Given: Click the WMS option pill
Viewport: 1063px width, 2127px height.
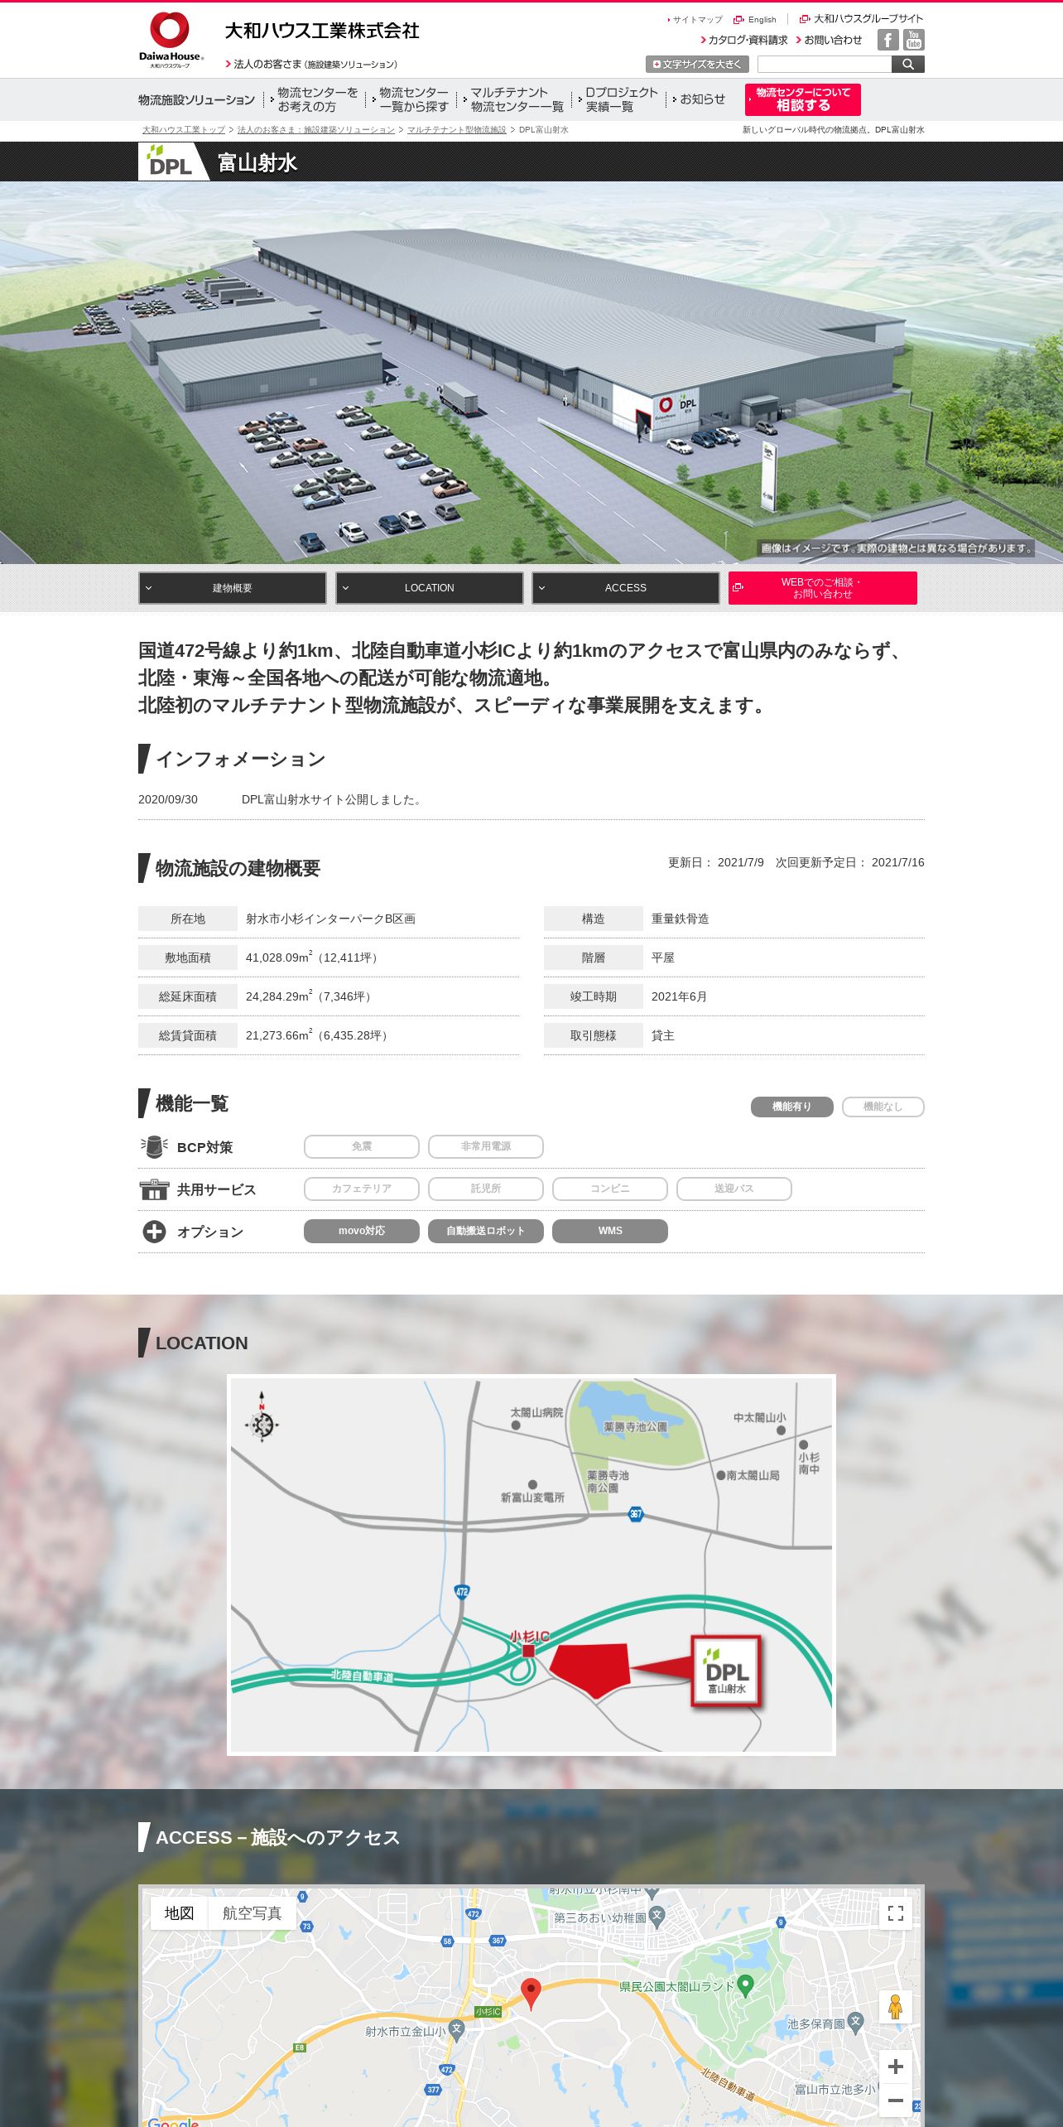Looking at the screenshot, I should 610,1231.
